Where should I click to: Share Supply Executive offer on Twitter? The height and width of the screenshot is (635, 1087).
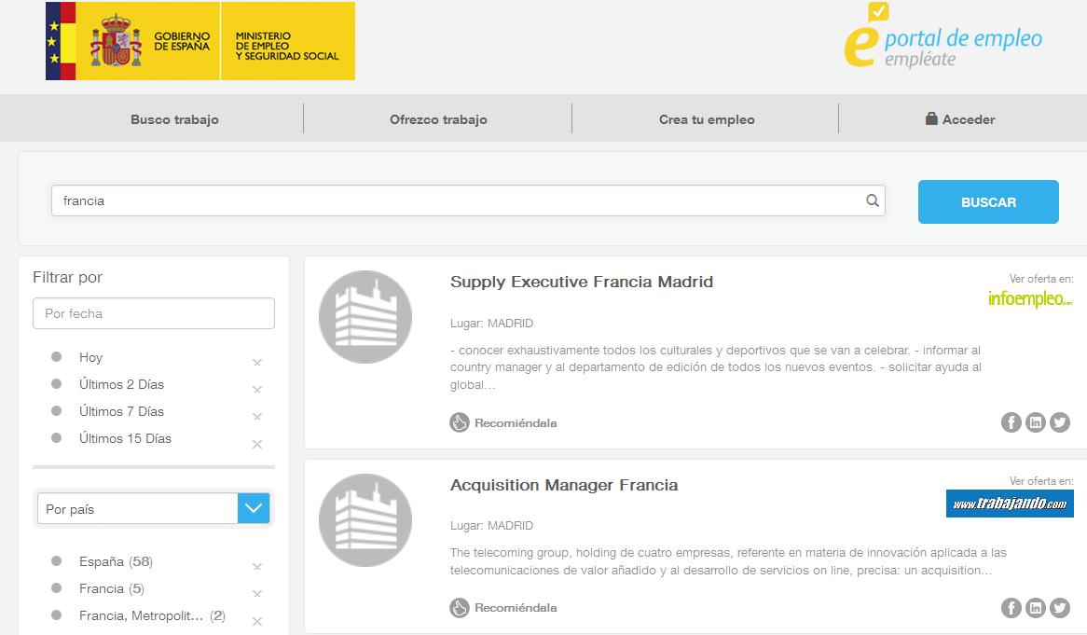click(x=1060, y=422)
